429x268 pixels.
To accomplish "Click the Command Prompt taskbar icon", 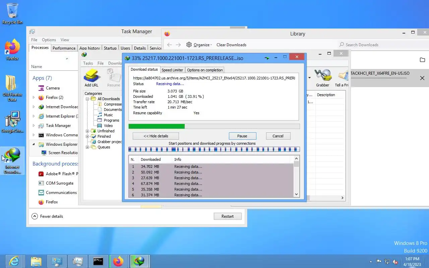I will click(98, 261).
